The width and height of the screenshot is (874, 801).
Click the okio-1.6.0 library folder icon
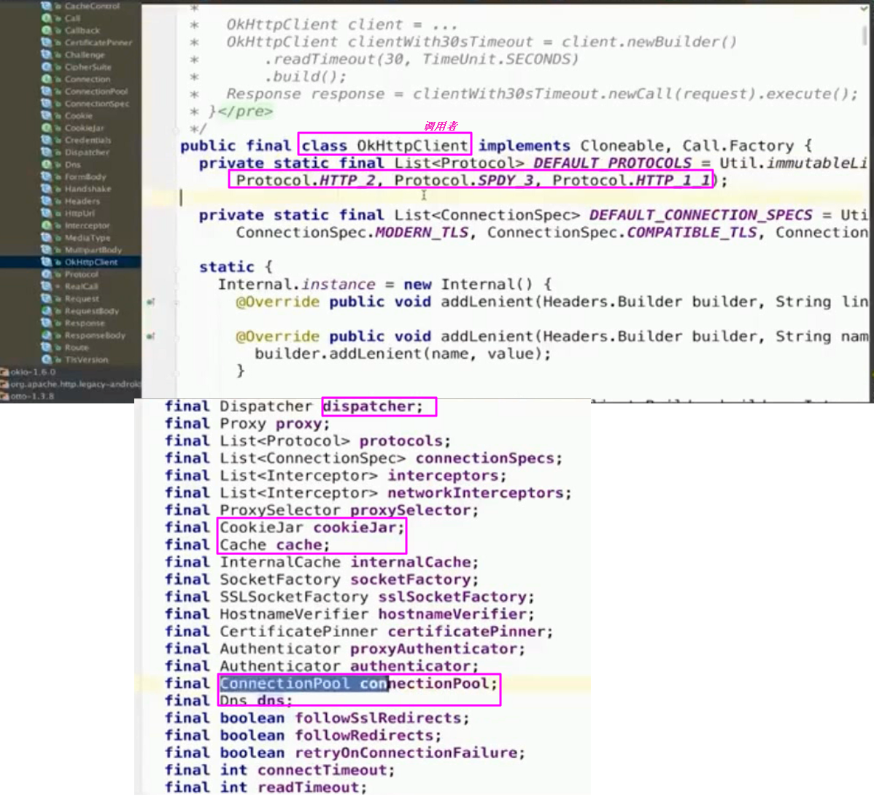(4, 372)
